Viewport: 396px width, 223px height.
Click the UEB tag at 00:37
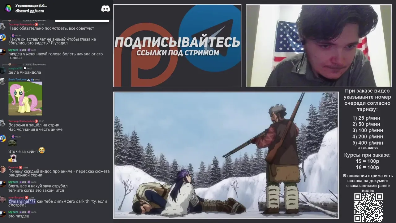(23, 50)
